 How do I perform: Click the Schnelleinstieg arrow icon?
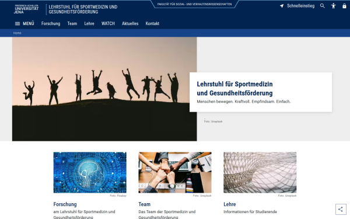282,6
